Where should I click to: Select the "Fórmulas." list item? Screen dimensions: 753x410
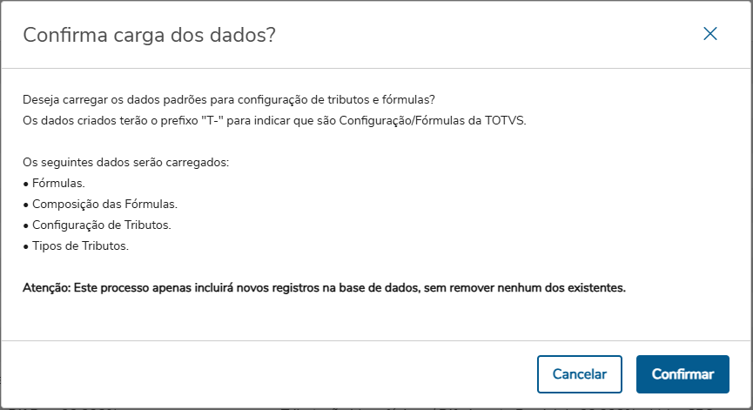[60, 184]
